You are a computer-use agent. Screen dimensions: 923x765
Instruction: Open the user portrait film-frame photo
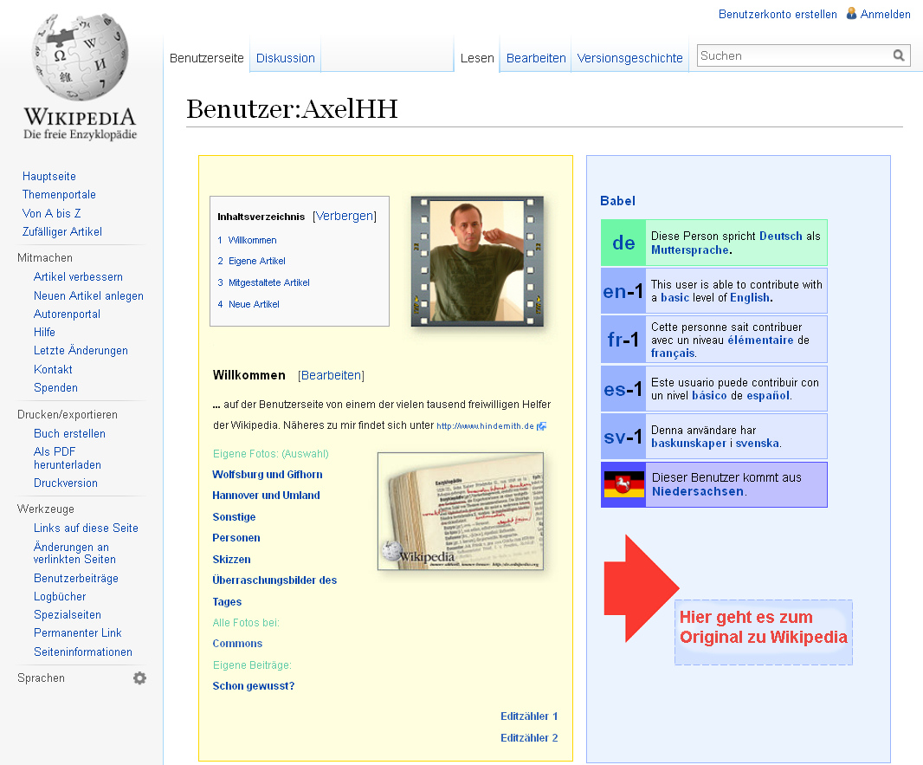[x=477, y=262]
